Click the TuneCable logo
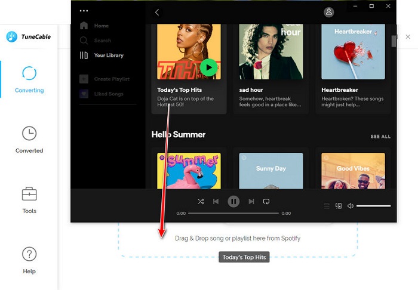Image resolution: width=418 pixels, height=290 pixels. [28, 37]
